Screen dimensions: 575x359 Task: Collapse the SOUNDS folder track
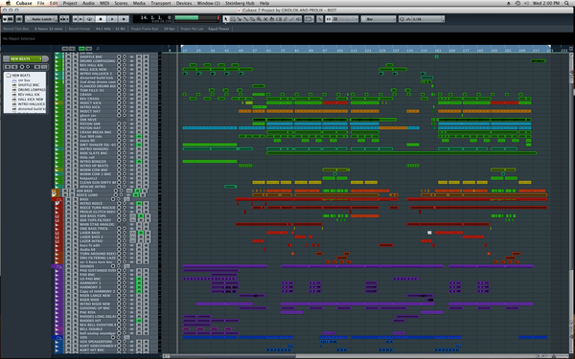pyautogui.click(x=58, y=266)
